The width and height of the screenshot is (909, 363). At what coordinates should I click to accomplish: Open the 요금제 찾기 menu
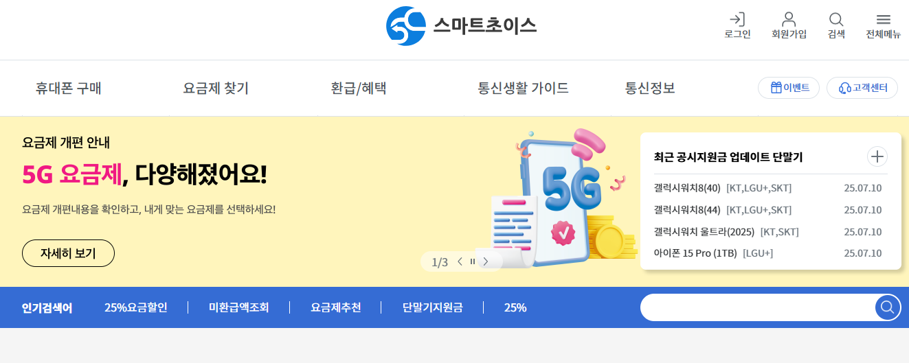(x=216, y=88)
